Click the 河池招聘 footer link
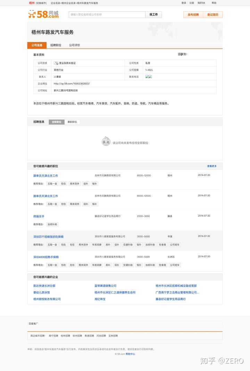The image size is (250, 371). point(101,336)
